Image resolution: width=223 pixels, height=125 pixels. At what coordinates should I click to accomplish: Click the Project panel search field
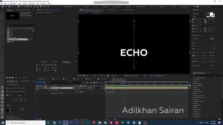pyautogui.click(x=20, y=25)
